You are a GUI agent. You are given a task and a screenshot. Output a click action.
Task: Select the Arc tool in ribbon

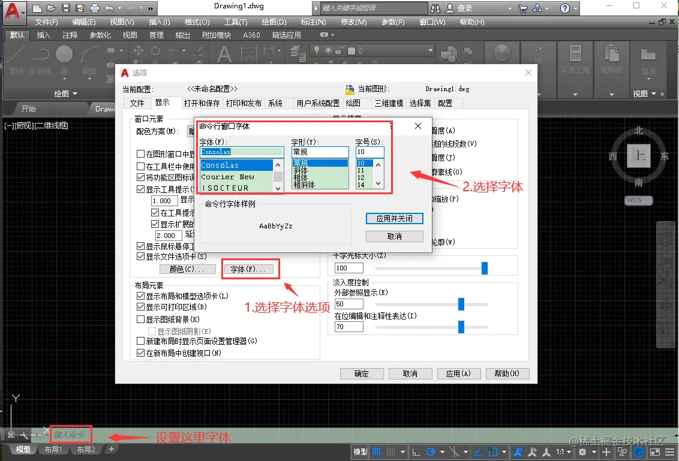pos(89,59)
